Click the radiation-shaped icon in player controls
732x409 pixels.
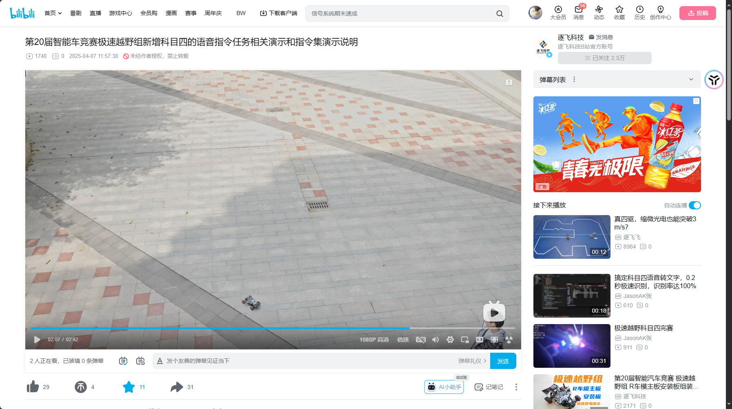[509, 339]
